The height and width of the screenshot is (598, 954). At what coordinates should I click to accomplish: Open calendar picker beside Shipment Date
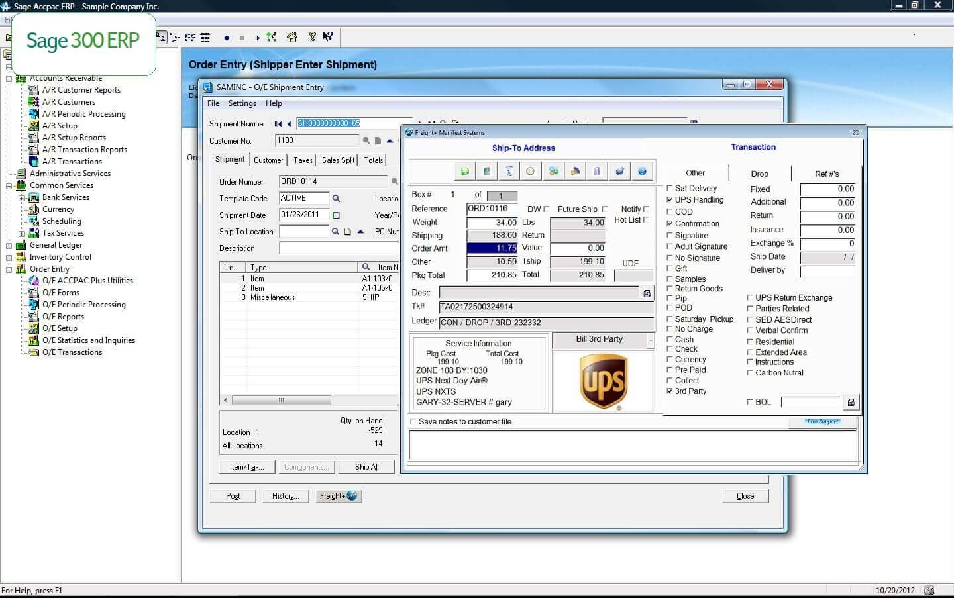click(x=336, y=215)
